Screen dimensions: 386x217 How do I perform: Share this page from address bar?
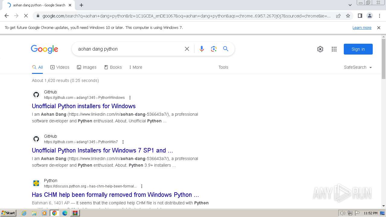pos(338,16)
